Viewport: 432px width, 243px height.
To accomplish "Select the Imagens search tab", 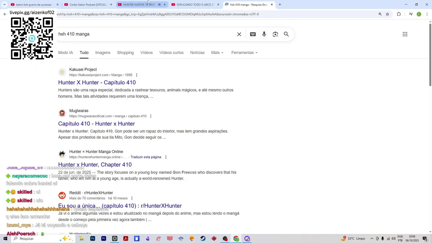I will (103, 53).
